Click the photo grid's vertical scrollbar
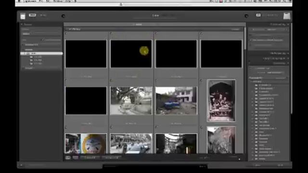 point(245,38)
